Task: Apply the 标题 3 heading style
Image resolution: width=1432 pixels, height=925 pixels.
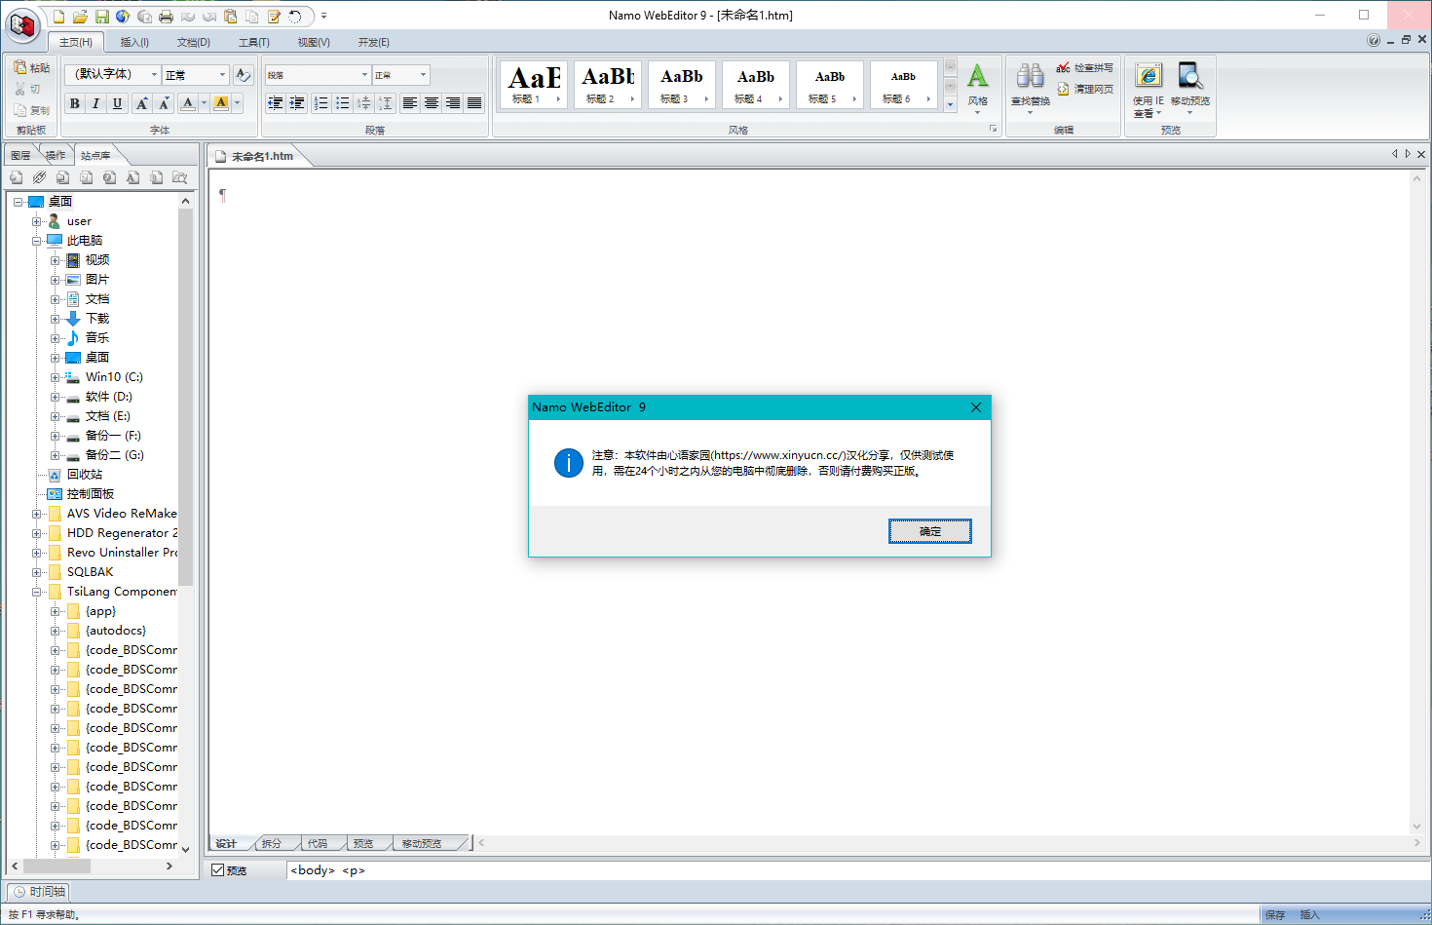Action: (x=681, y=85)
